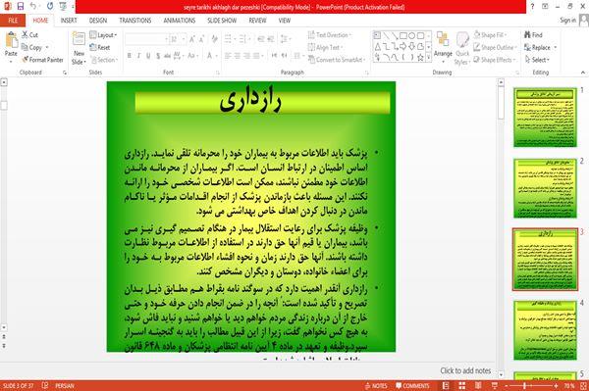
Task: Set right-to-left text direction
Action: click(x=285, y=56)
